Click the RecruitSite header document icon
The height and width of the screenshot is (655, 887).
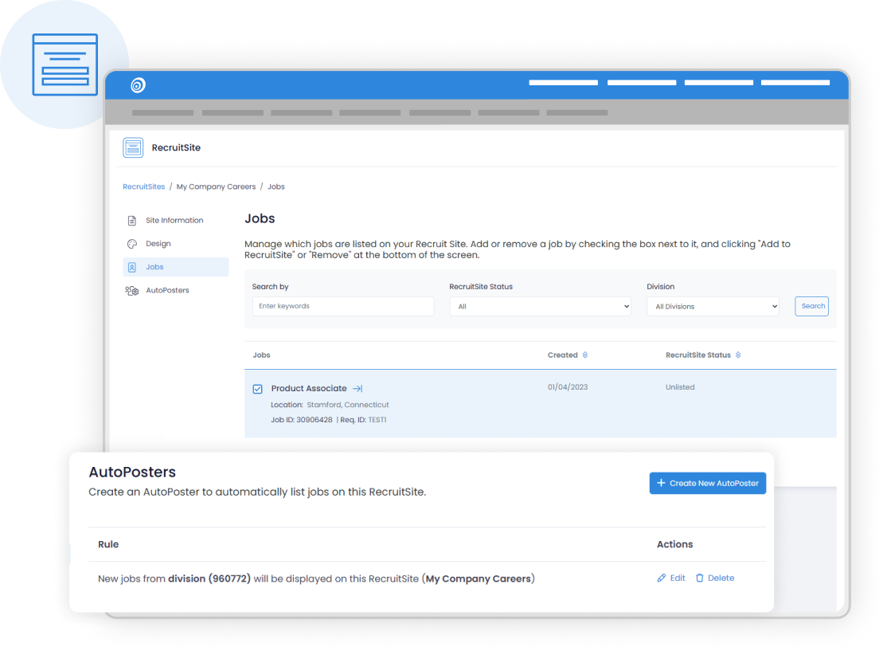(x=132, y=147)
